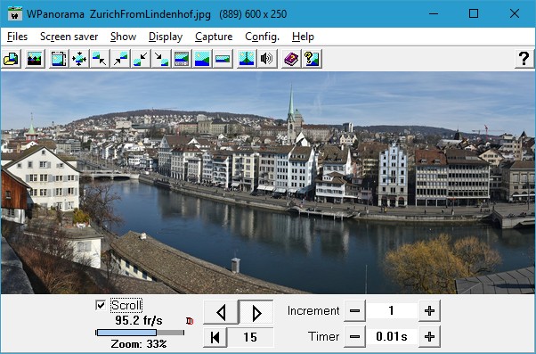
Task: Click the zoom slider bar
Action: pos(140,333)
